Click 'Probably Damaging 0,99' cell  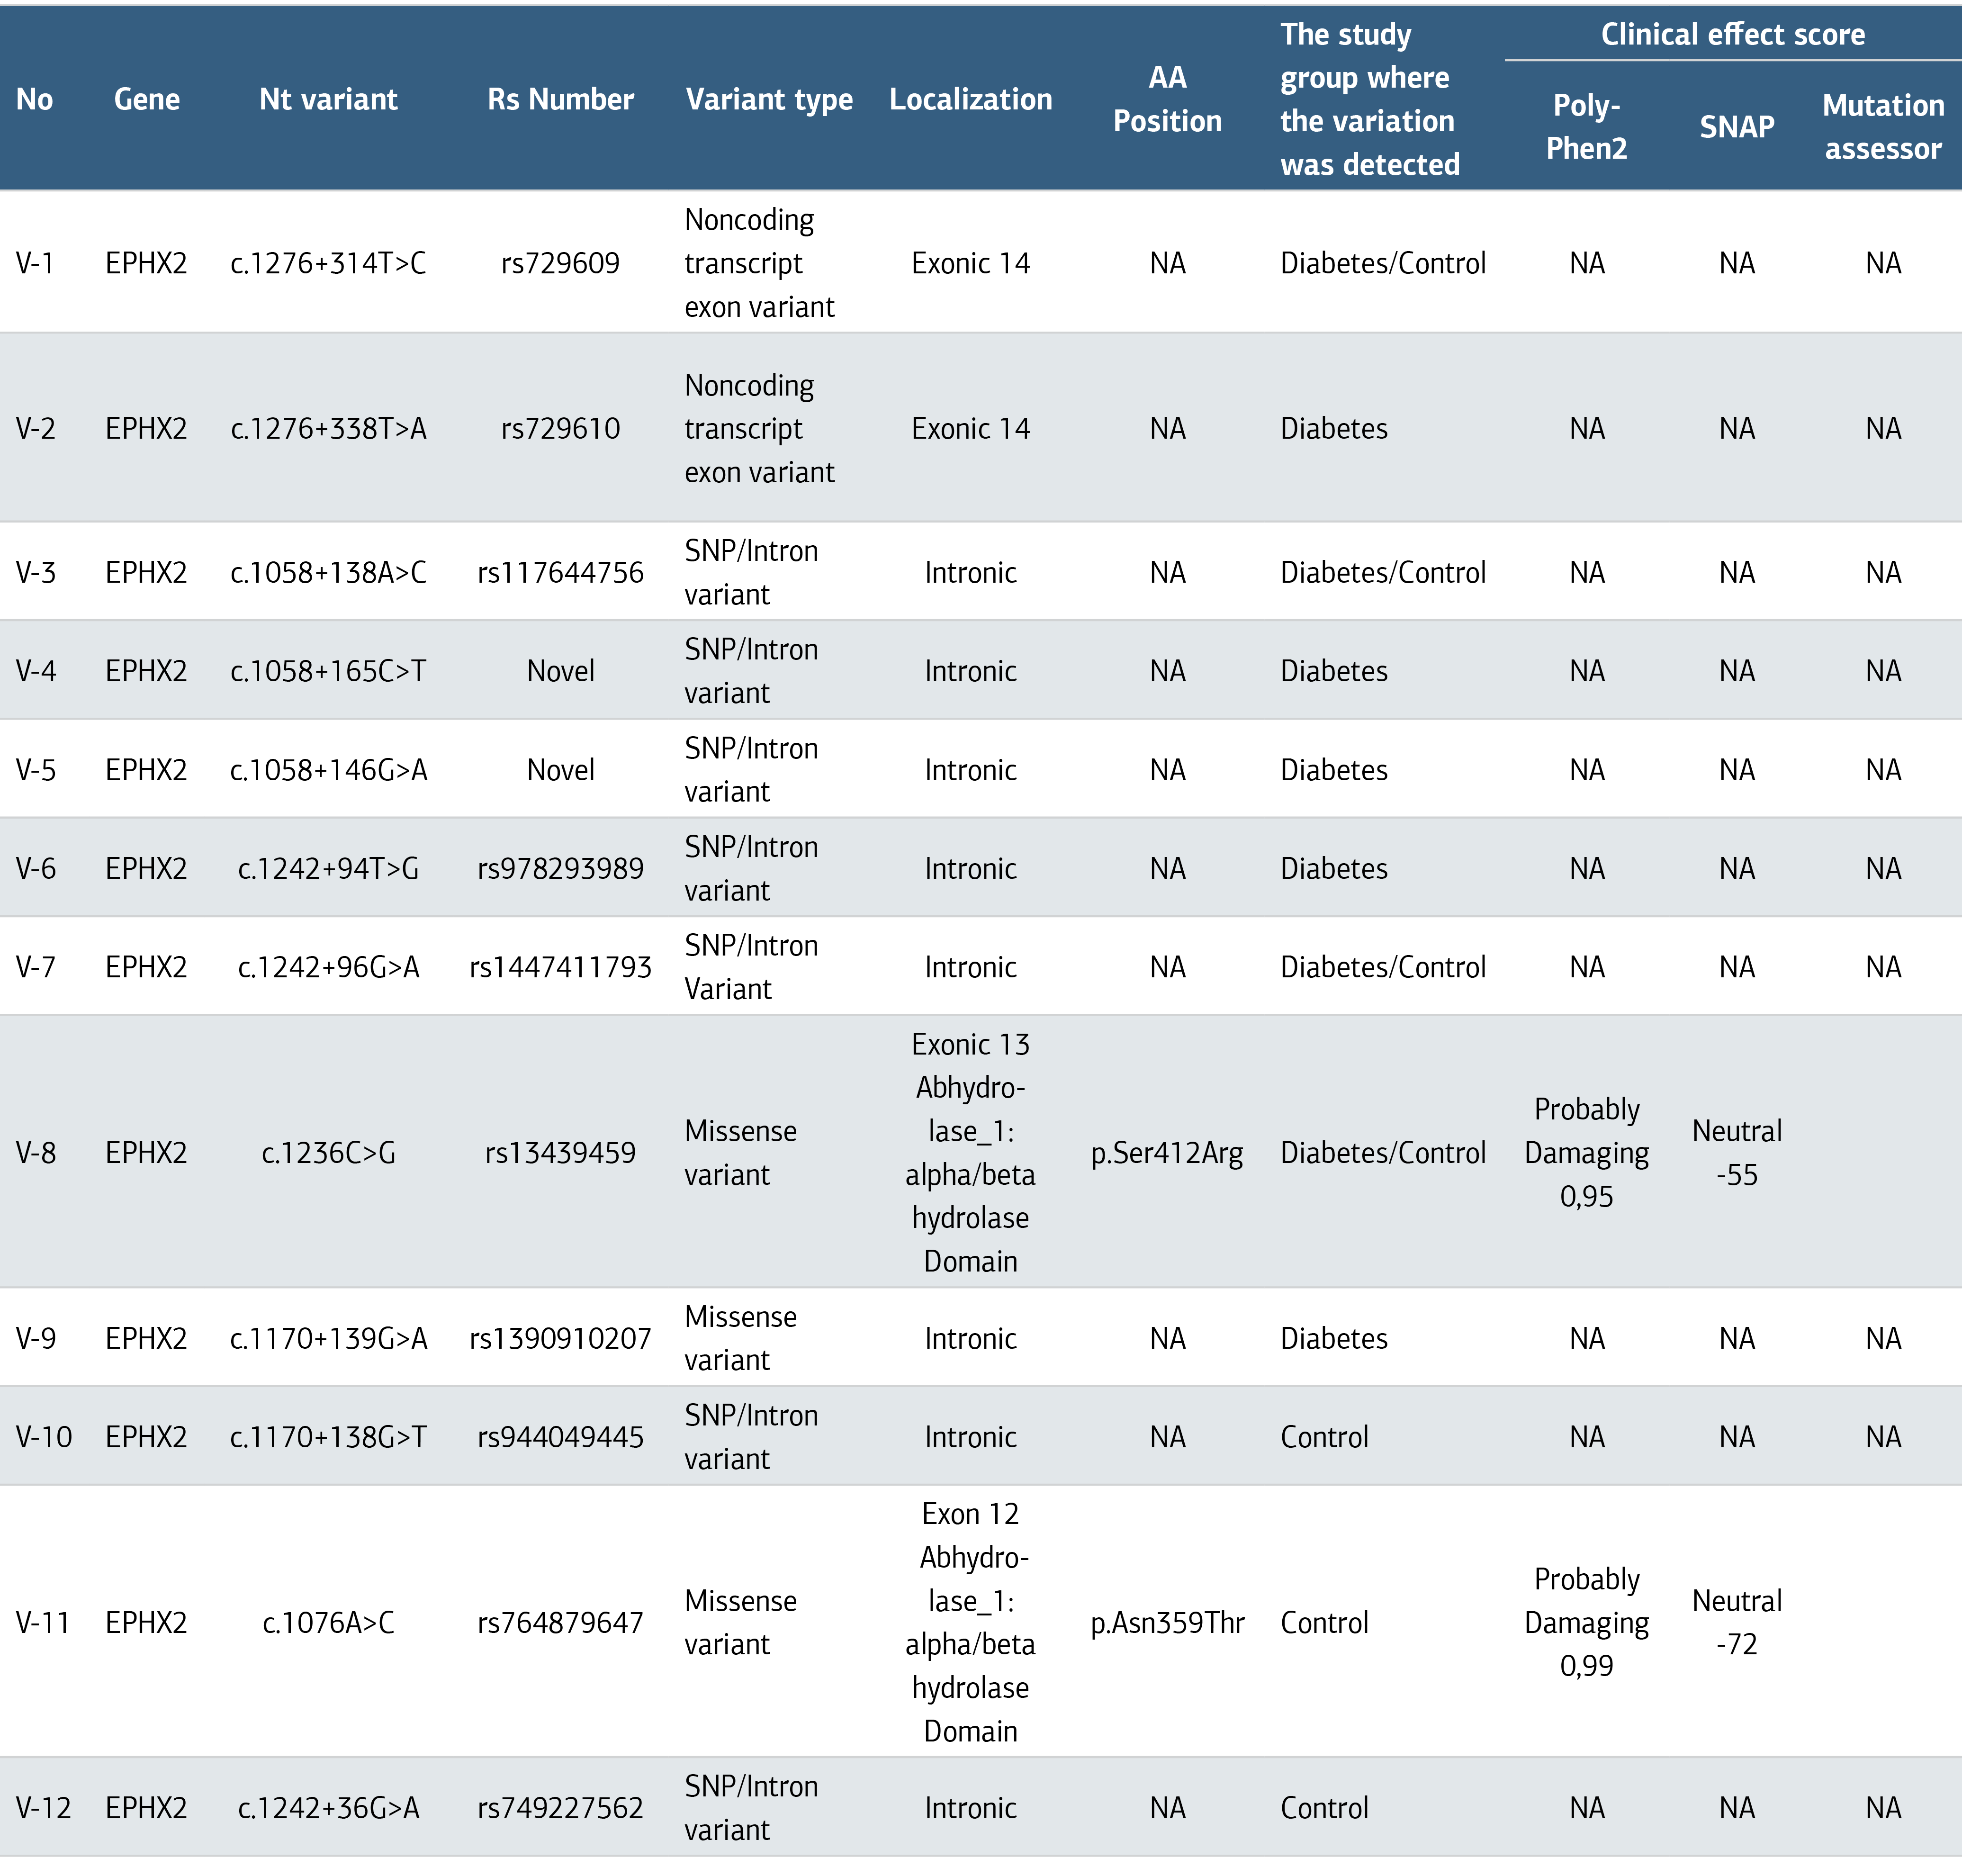1586,1622
